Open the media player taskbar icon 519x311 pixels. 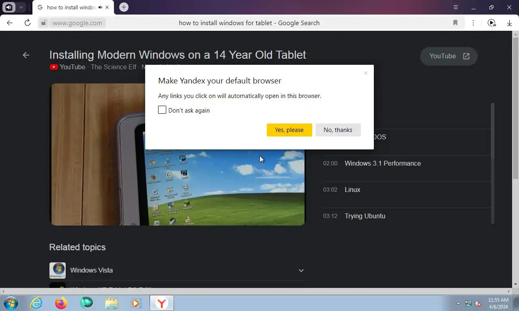136,303
